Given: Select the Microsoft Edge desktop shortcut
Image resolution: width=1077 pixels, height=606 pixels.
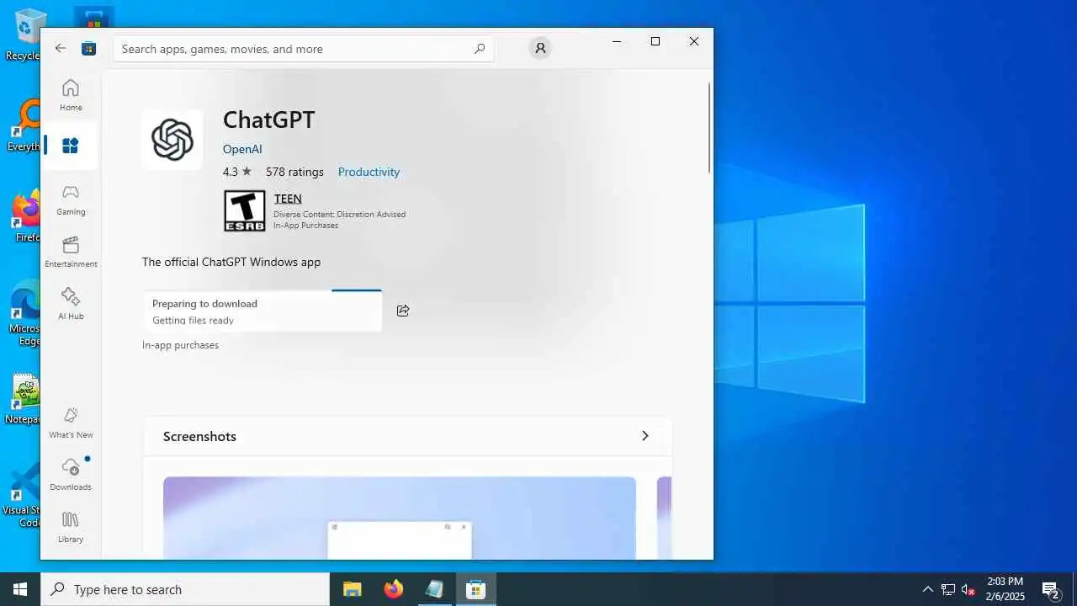Looking at the screenshot, I should pyautogui.click(x=24, y=313).
